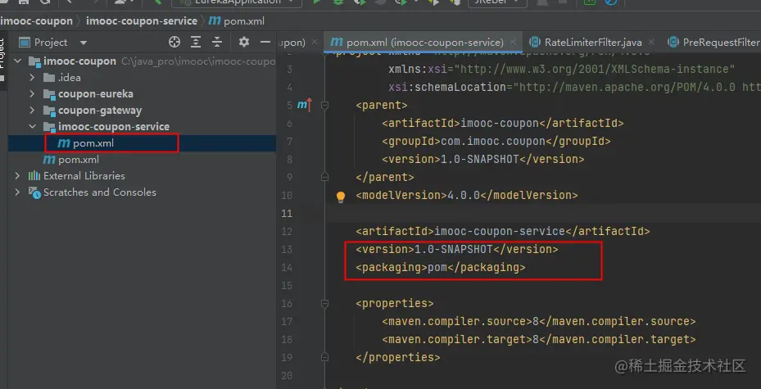Expand the coupon-eureka module arrow
This screenshot has height=389, width=761.
(x=32, y=94)
